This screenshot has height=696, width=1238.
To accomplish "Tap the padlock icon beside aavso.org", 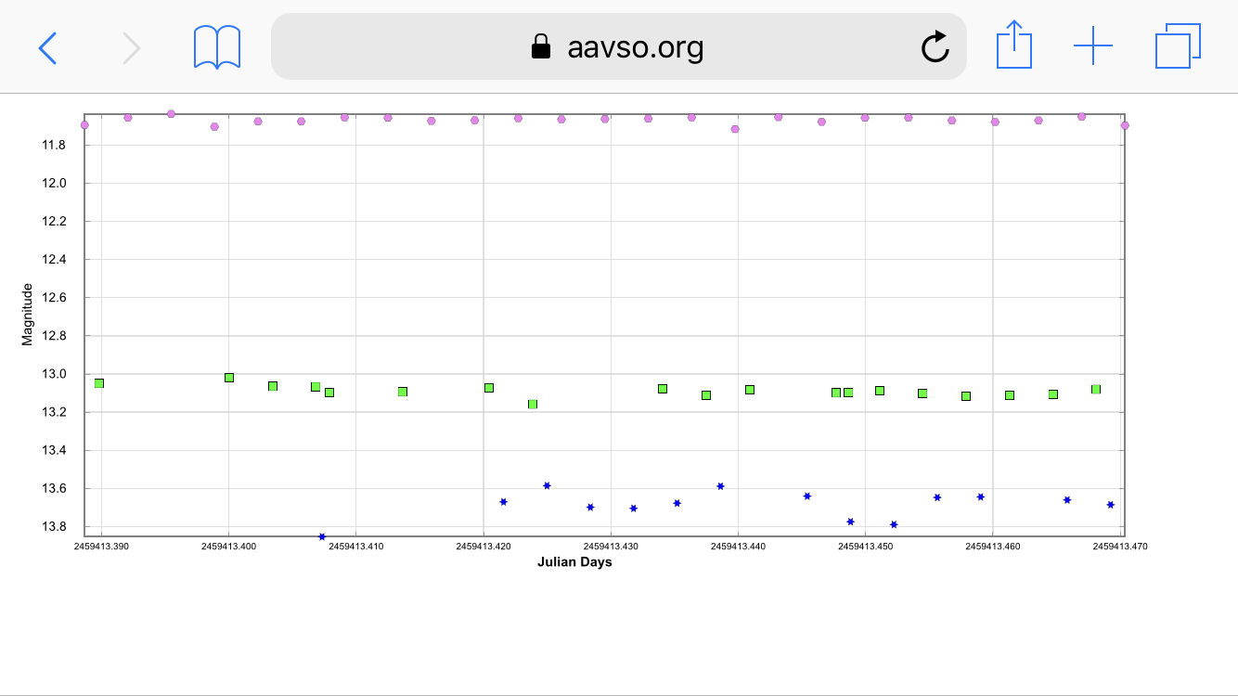I will pyautogui.click(x=540, y=47).
